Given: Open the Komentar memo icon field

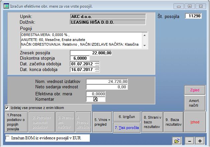Looking at the screenshot, I should [x=95, y=99].
